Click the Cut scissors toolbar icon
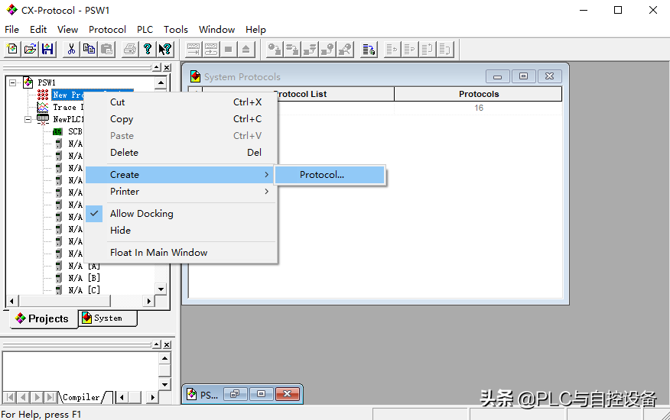This screenshot has height=420, width=670. pyautogui.click(x=71, y=49)
